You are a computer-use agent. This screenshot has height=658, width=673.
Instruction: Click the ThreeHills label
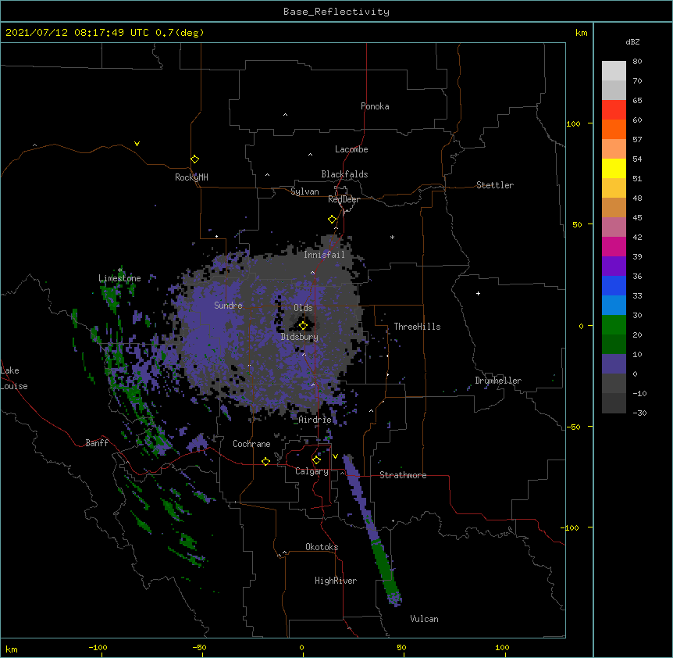pyautogui.click(x=417, y=327)
